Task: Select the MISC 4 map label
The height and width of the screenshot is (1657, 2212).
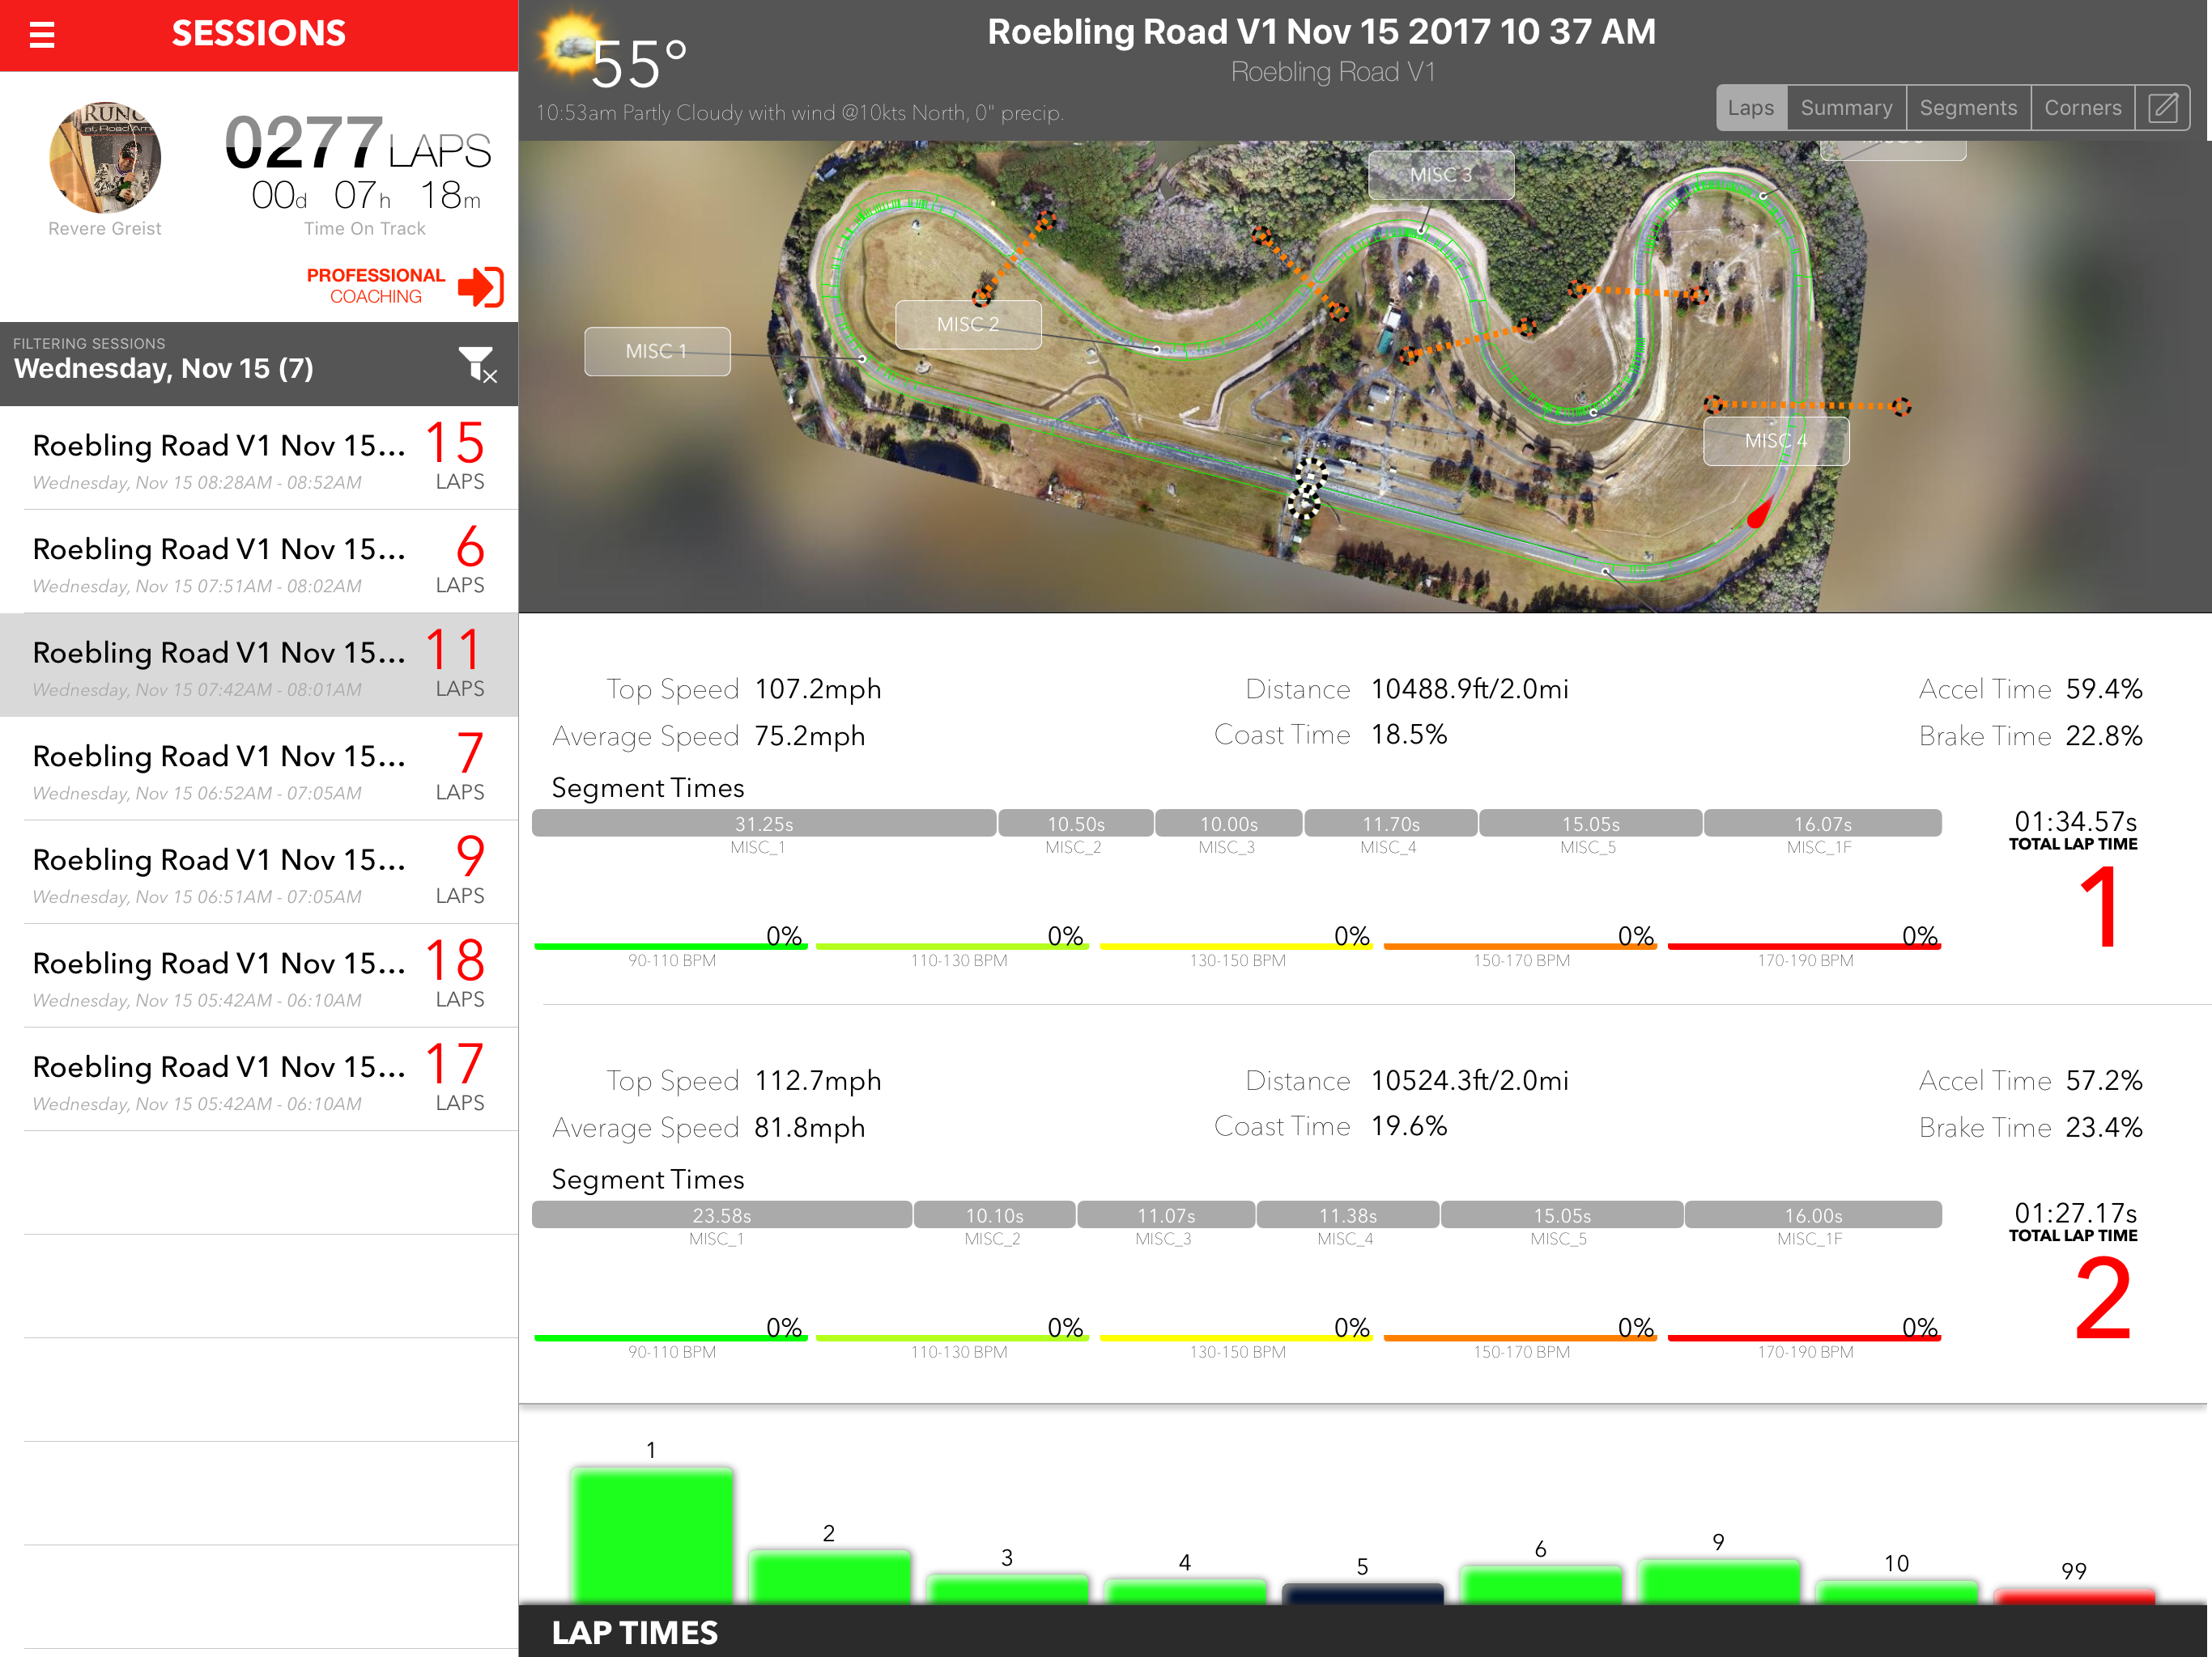Action: [x=1775, y=441]
